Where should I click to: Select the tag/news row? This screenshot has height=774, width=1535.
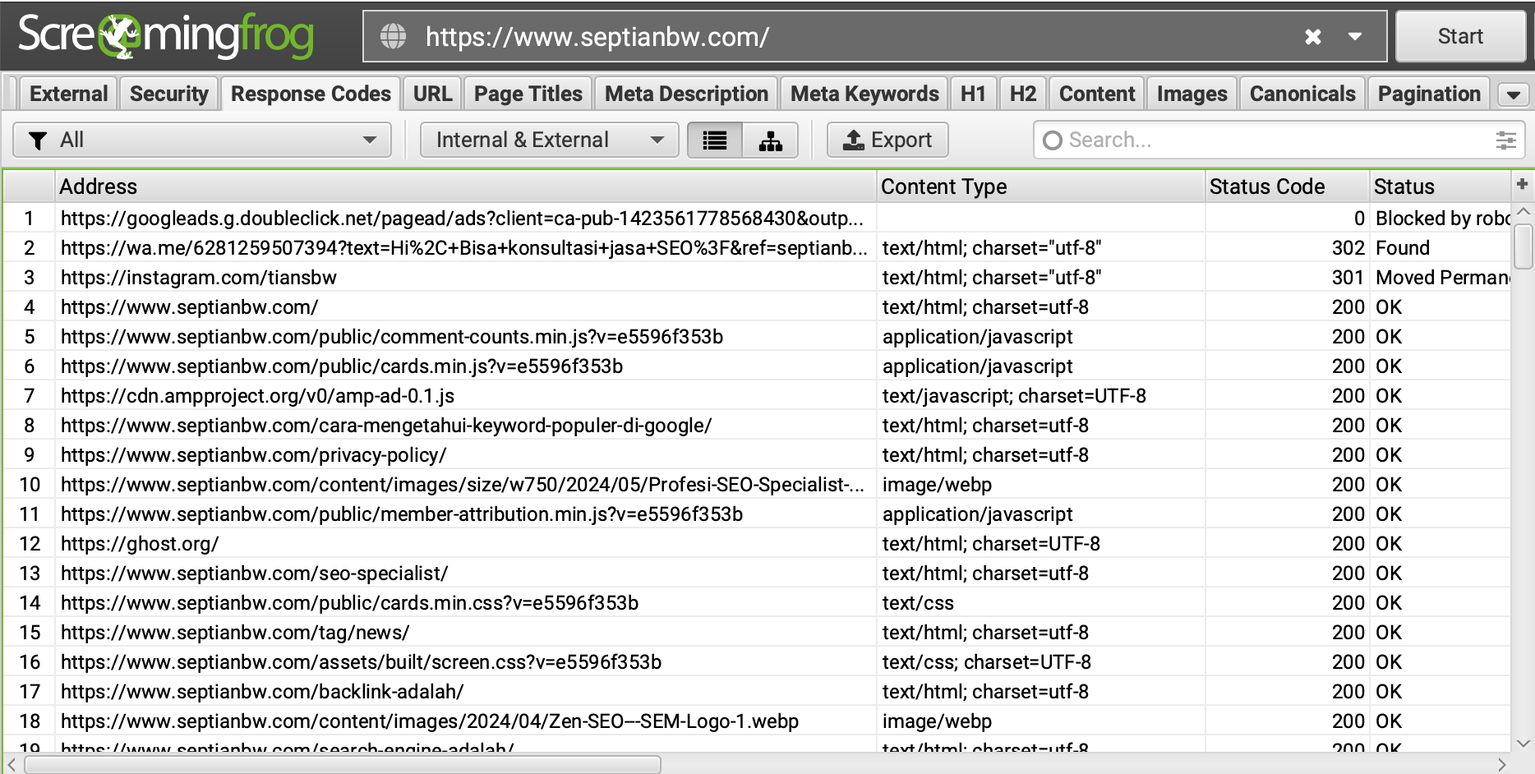(756, 632)
